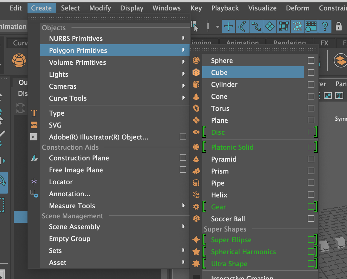347x279 pixels.
Task: Open Construction Plane options box
Action: coord(183,158)
